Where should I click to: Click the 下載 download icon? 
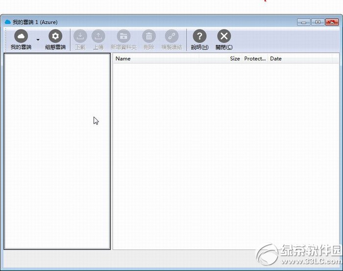[x=80, y=36]
